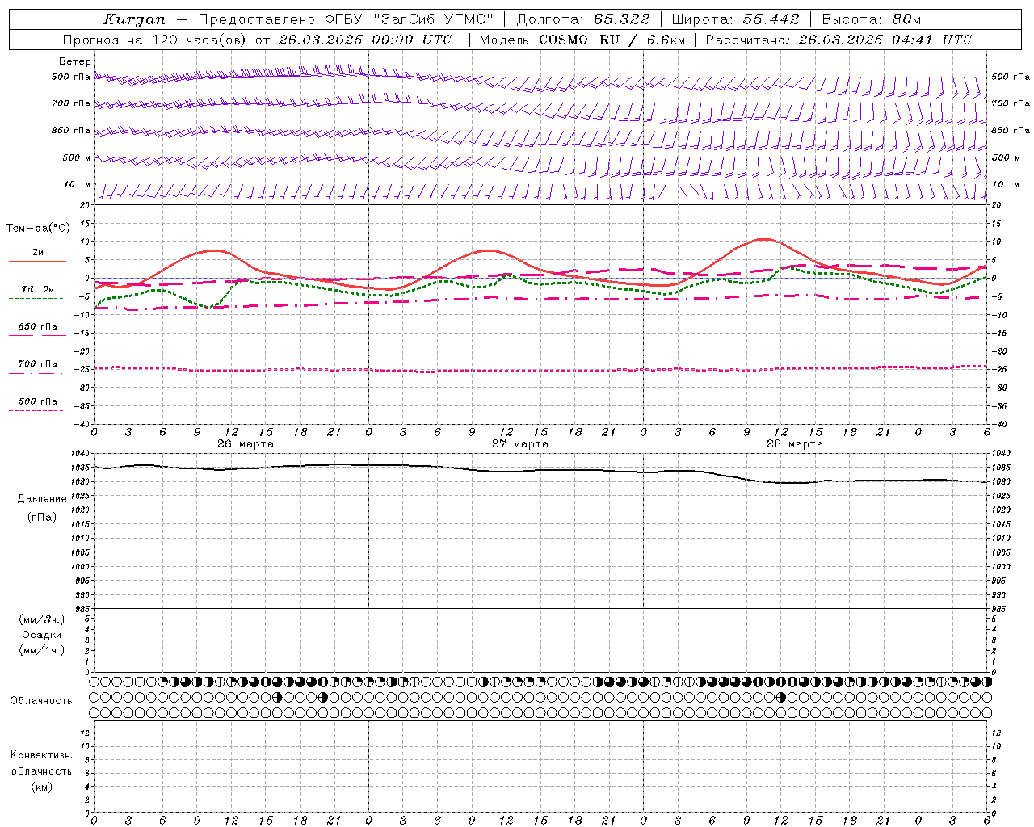The width and height of the screenshot is (1034, 827).
Task: Select the "Широта: 55.442" header field
Action: (x=736, y=19)
